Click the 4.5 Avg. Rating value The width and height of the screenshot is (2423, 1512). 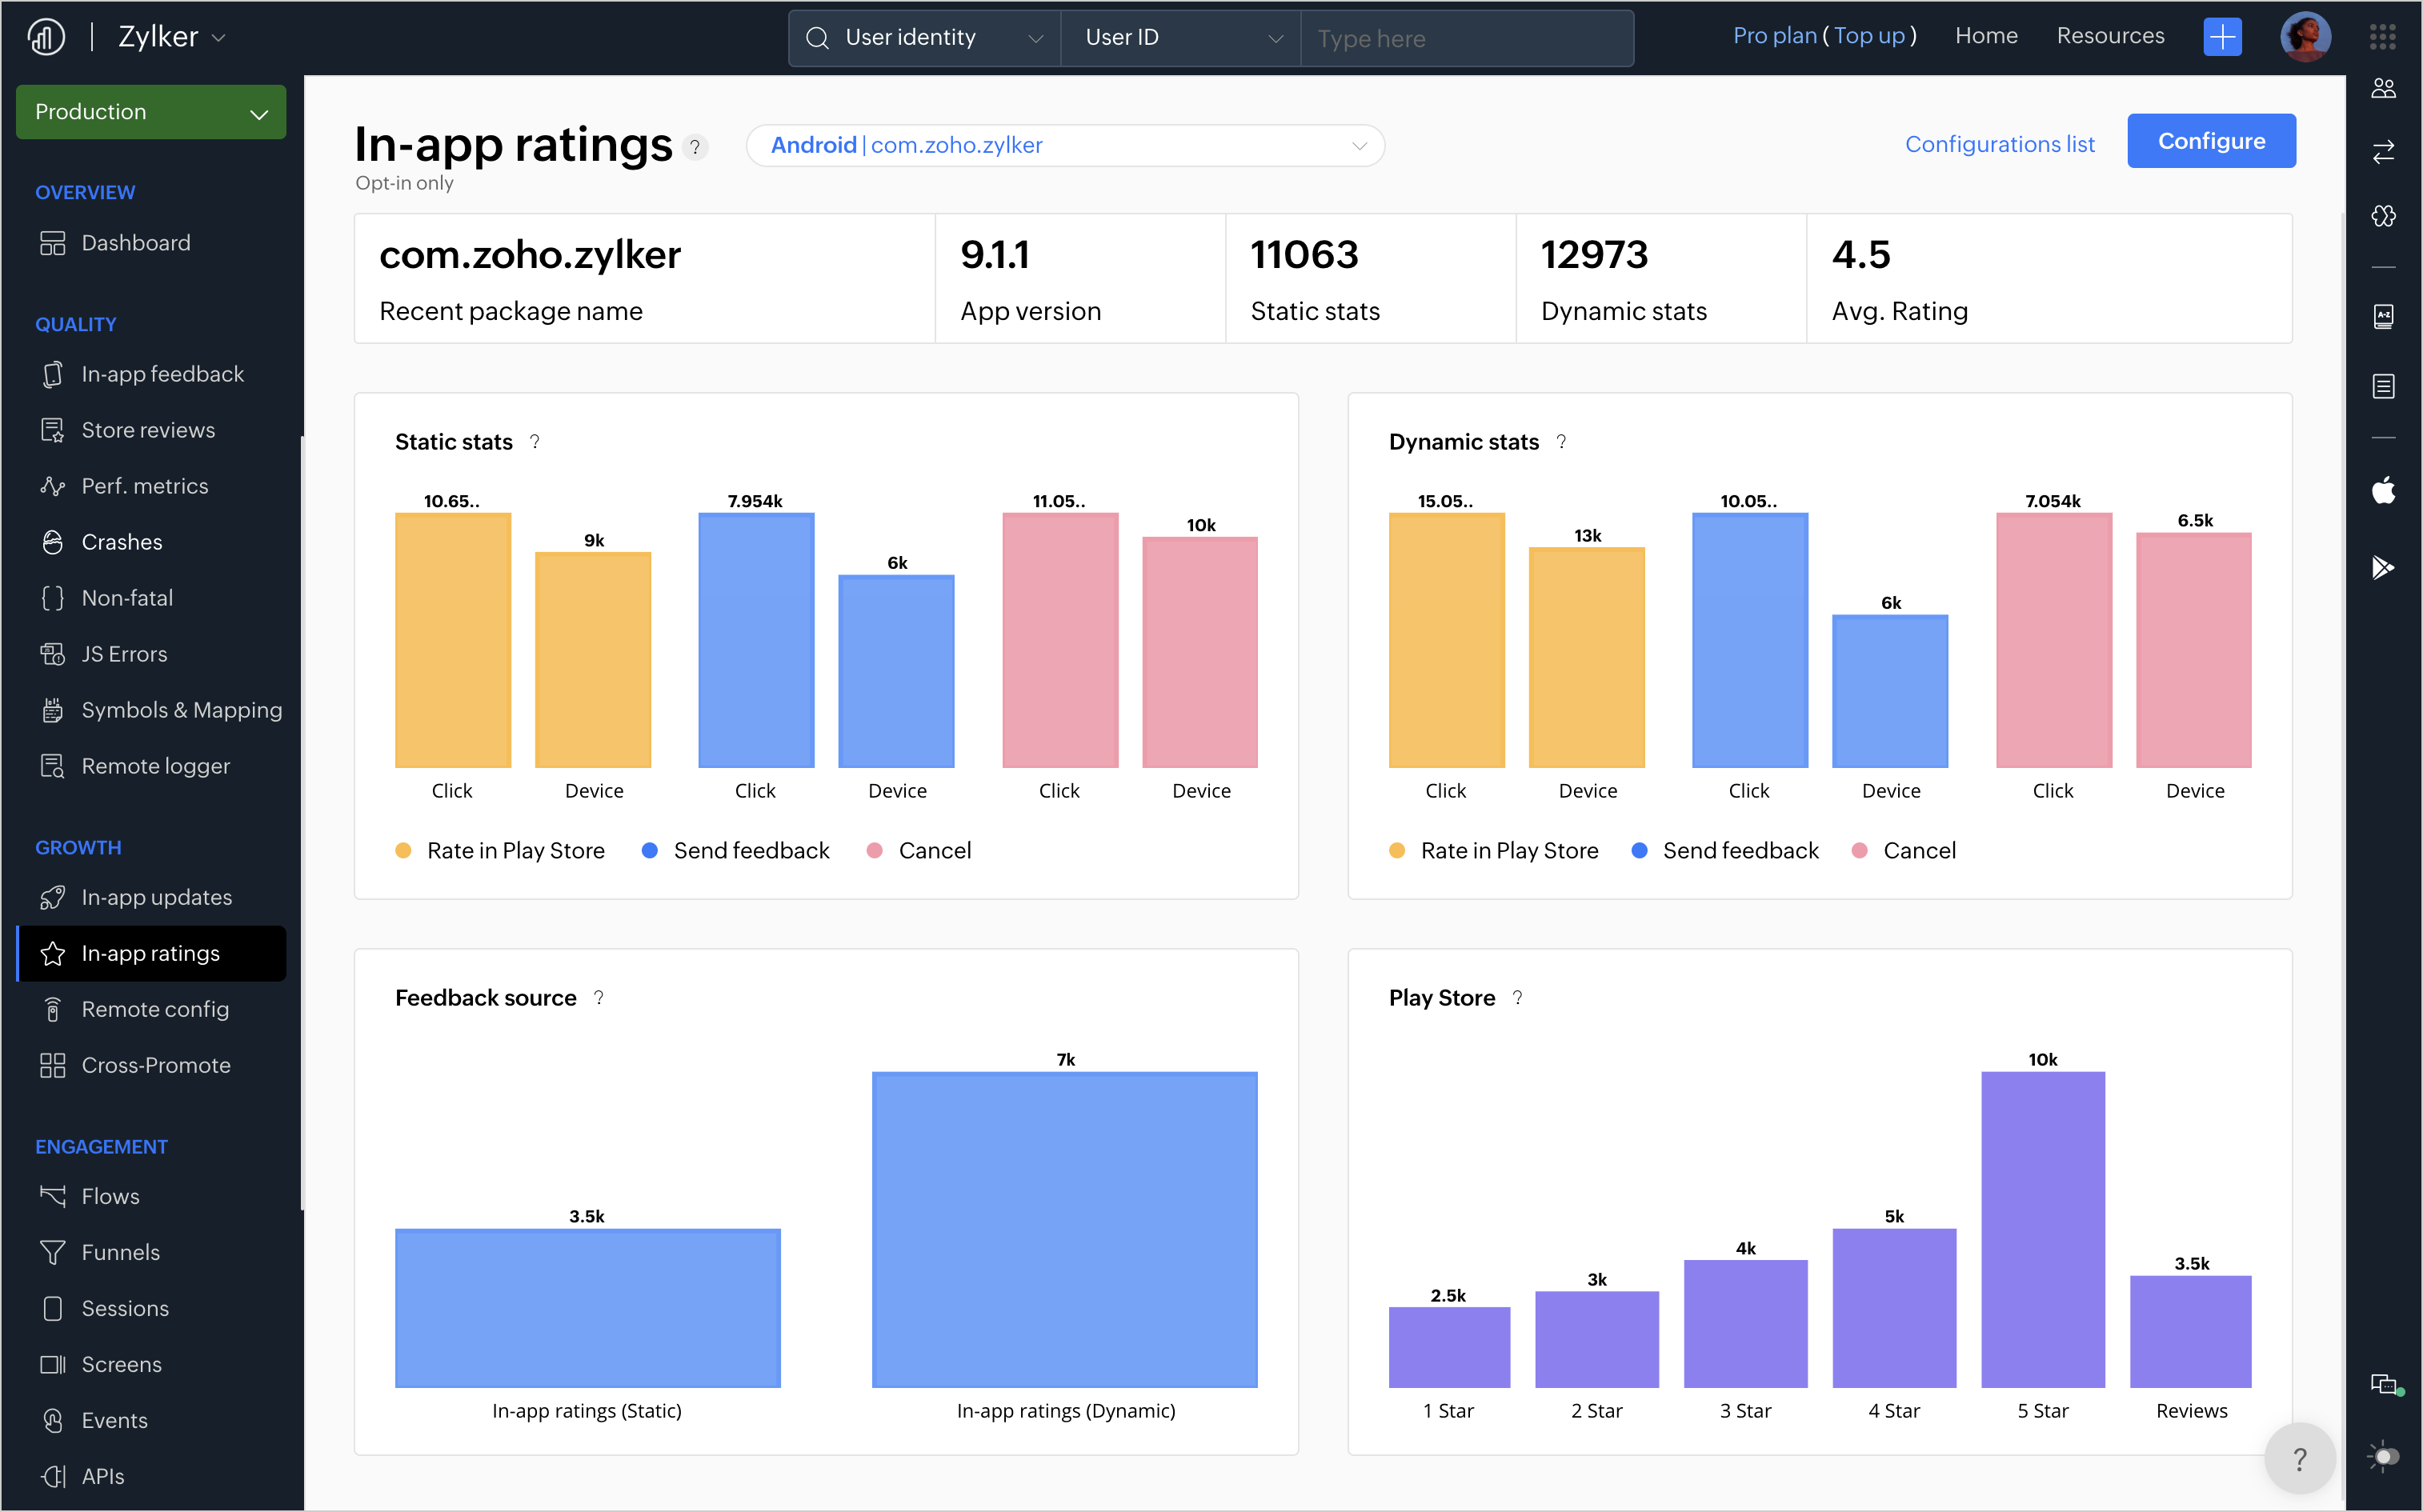[x=1861, y=255]
